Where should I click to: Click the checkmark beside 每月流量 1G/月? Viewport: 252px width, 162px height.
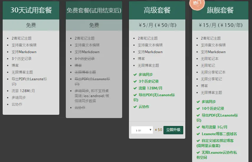click(198, 127)
